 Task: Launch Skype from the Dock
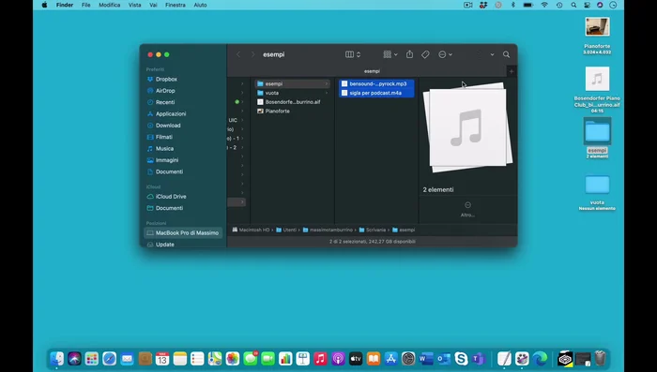(x=461, y=359)
